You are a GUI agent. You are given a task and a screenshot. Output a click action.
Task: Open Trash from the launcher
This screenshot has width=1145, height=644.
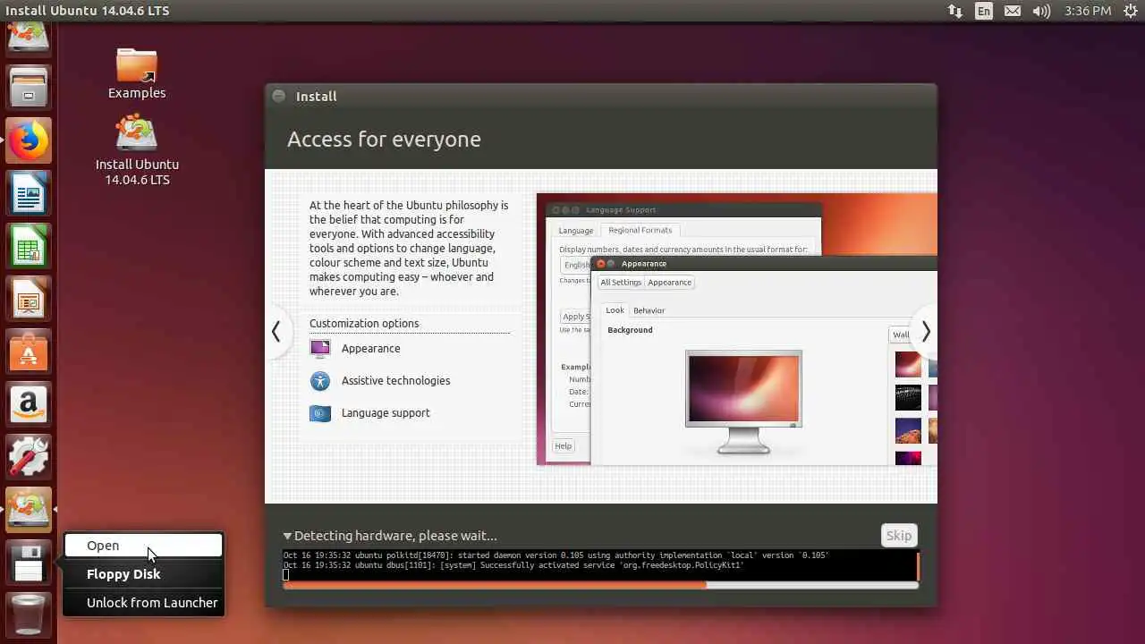pyautogui.click(x=29, y=615)
